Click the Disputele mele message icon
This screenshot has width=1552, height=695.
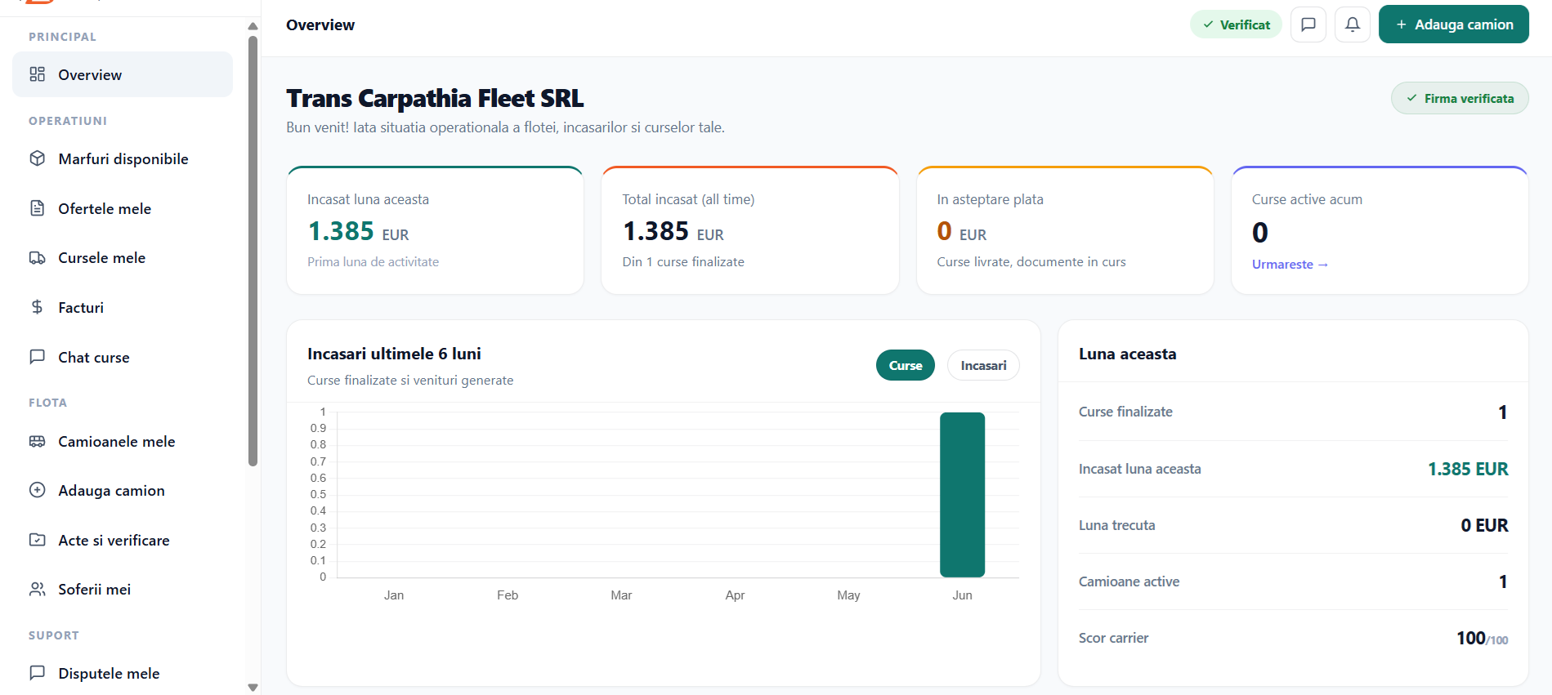coord(37,673)
